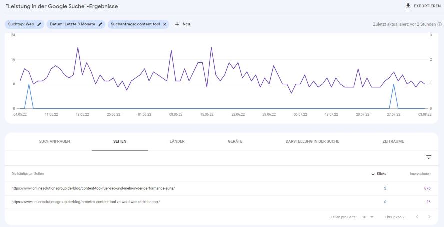Viewport: 444px width, 227px height.
Task: Open the content-tool-fuer-seo page row
Action: click(221, 188)
